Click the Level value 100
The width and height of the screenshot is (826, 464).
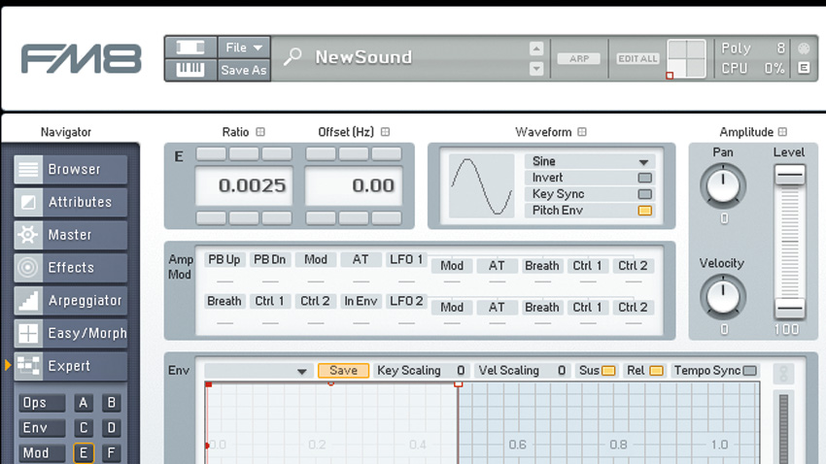click(x=786, y=330)
